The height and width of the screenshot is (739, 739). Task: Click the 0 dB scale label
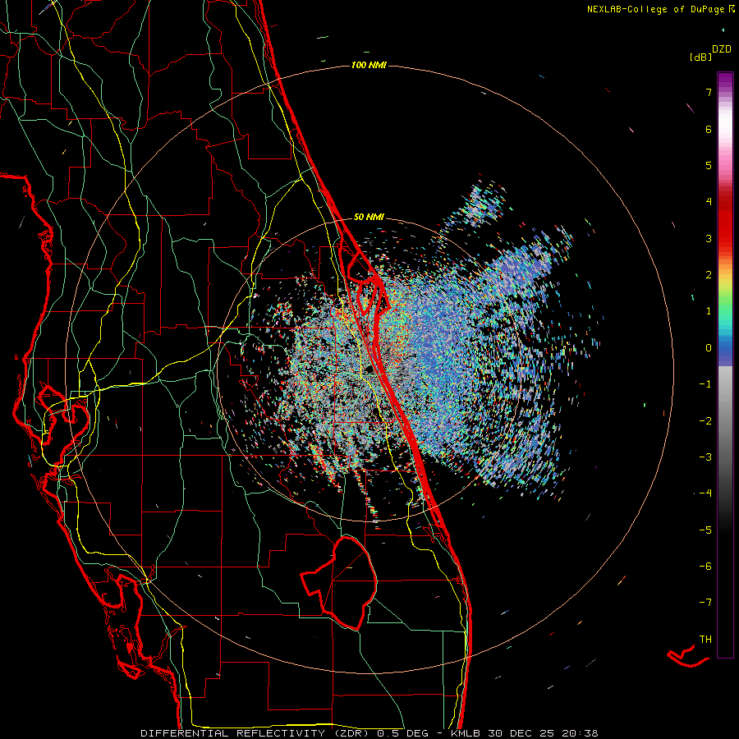click(x=709, y=348)
